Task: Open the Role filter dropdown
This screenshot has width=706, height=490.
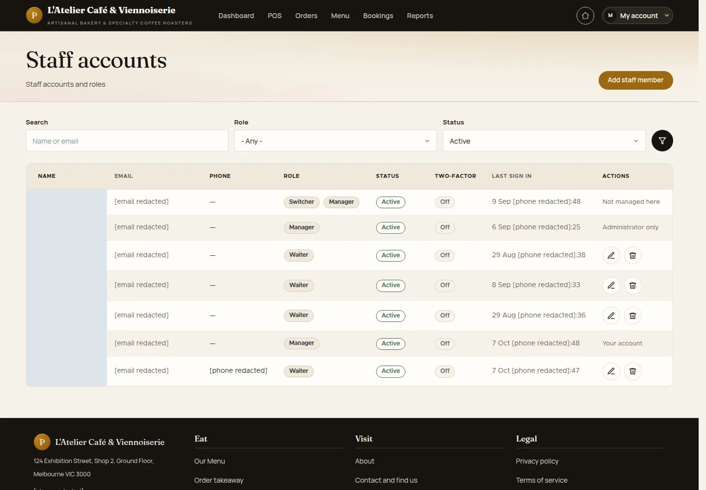Action: 335,141
